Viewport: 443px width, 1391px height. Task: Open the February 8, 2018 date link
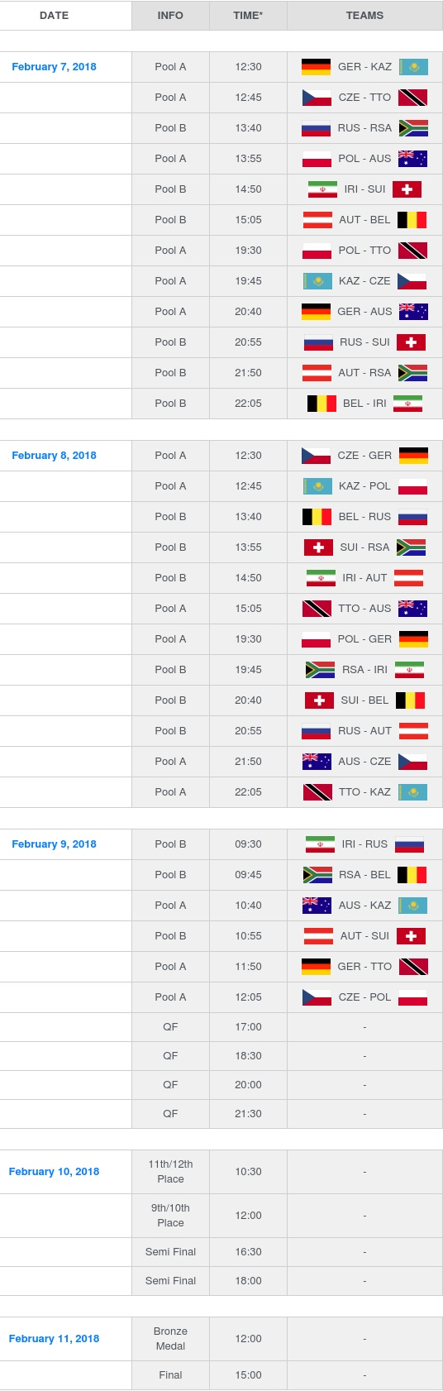(x=54, y=456)
